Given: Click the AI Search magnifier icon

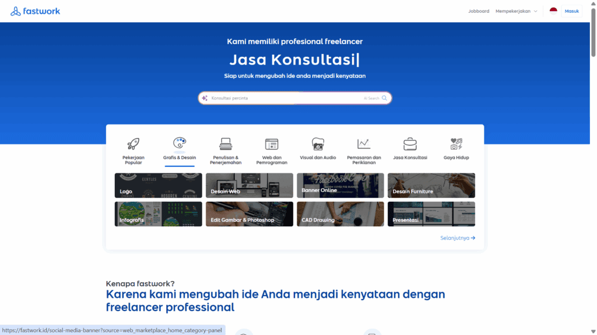Looking at the screenshot, I should (x=383, y=98).
